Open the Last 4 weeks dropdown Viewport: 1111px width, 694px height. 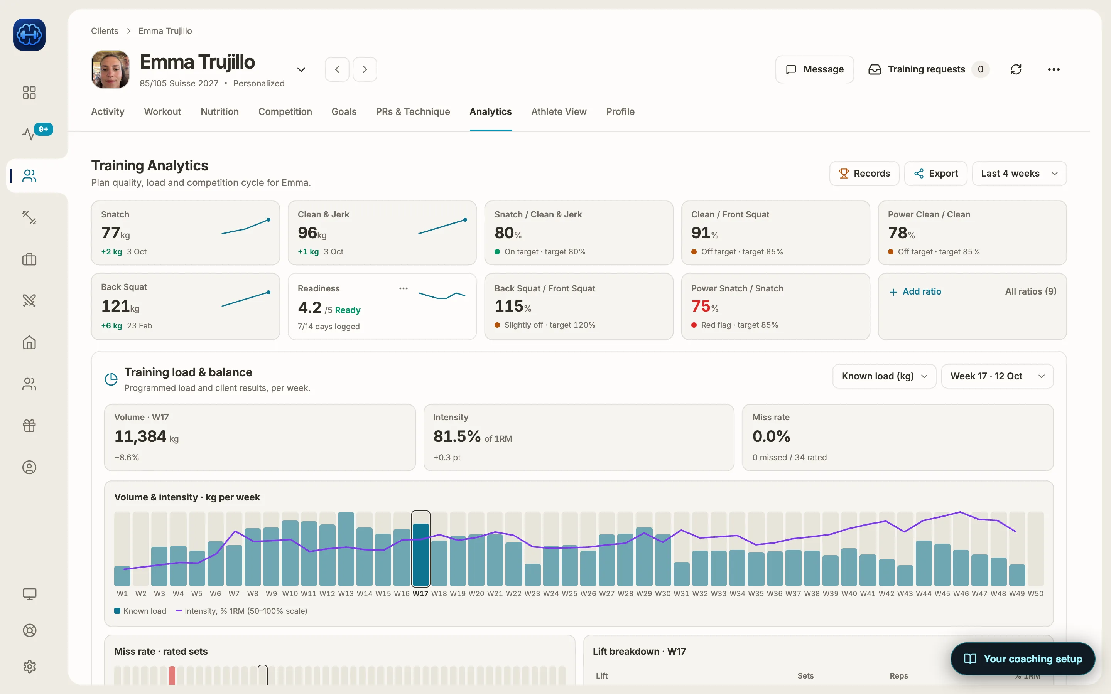[x=1019, y=173]
